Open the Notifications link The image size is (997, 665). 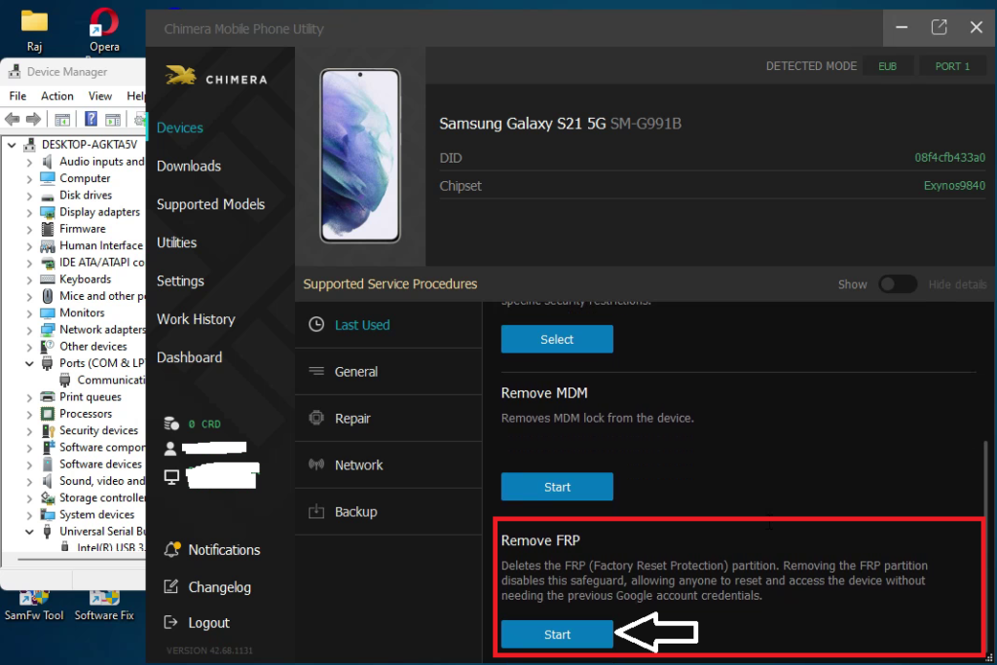pos(224,550)
